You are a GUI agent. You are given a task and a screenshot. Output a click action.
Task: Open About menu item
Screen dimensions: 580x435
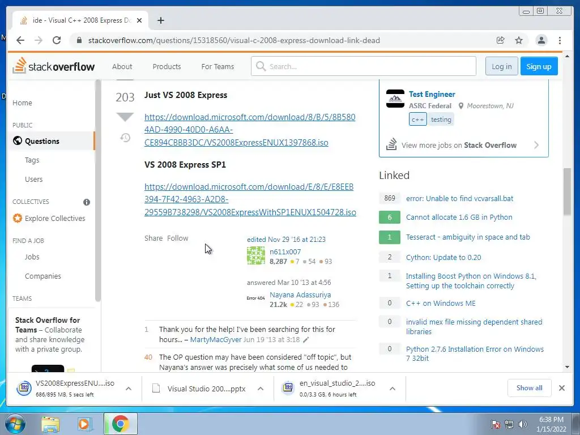click(x=122, y=67)
